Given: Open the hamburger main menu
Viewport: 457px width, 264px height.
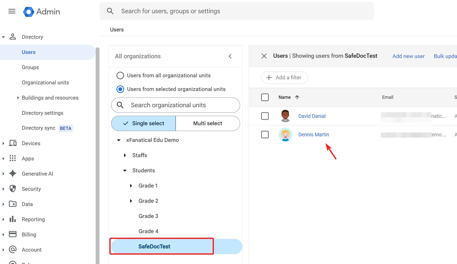Looking at the screenshot, I should (x=12, y=11).
